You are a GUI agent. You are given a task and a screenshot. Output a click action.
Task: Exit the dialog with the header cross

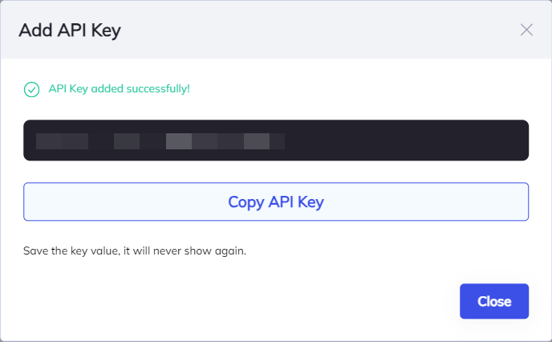pyautogui.click(x=526, y=31)
